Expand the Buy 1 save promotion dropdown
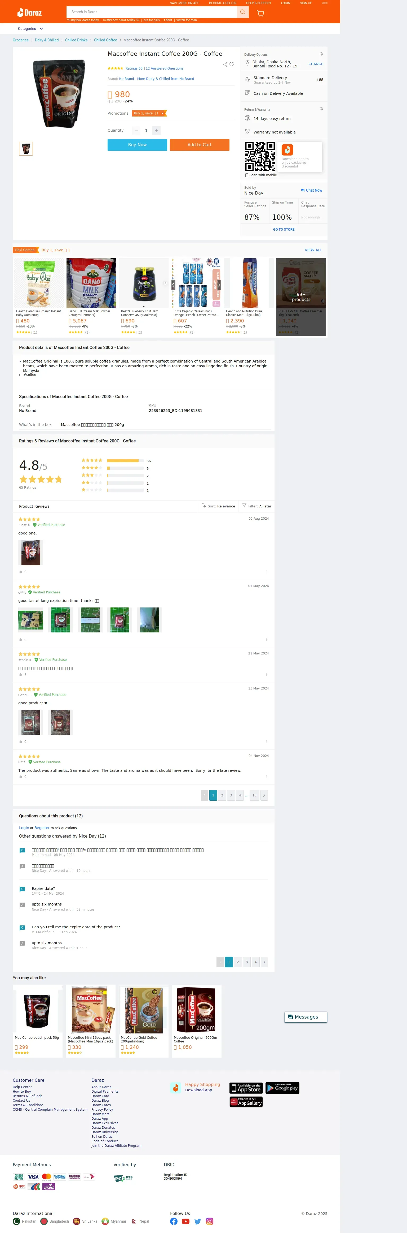Image resolution: width=407 pixels, height=1233 pixels. 149,113
